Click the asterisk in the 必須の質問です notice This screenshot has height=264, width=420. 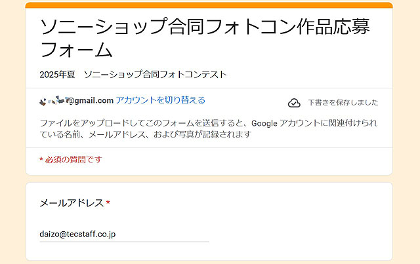(41, 160)
